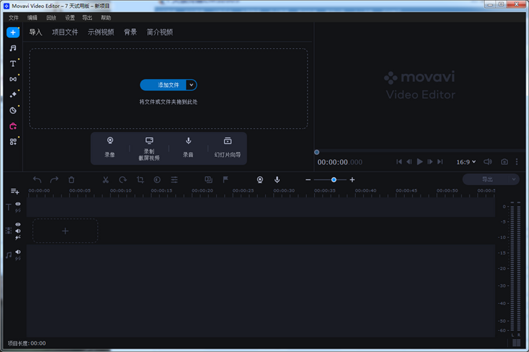Switch to the 示例视频 tab
The width and height of the screenshot is (529, 352).
tap(101, 32)
